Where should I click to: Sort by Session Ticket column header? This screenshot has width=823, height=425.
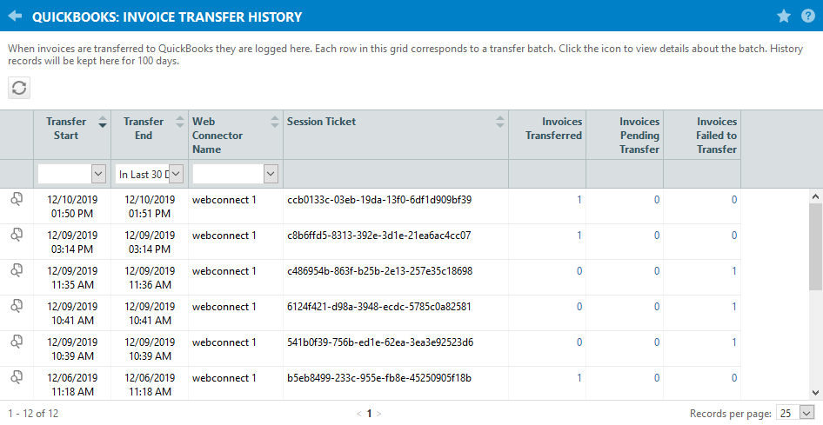pyautogui.click(x=322, y=122)
